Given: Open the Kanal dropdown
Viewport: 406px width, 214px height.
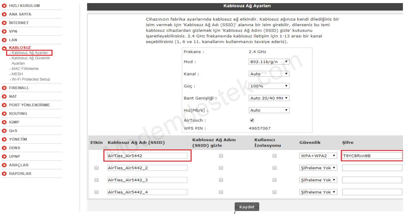Looking at the screenshot, I should [x=269, y=74].
